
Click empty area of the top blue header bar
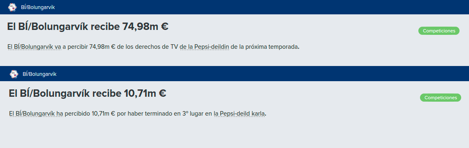pos(260,7)
